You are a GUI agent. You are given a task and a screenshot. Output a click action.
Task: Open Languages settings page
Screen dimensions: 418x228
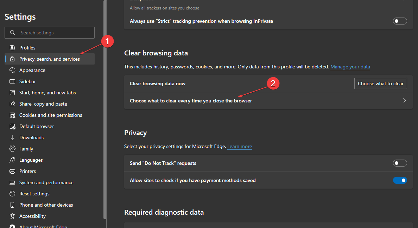tap(31, 160)
